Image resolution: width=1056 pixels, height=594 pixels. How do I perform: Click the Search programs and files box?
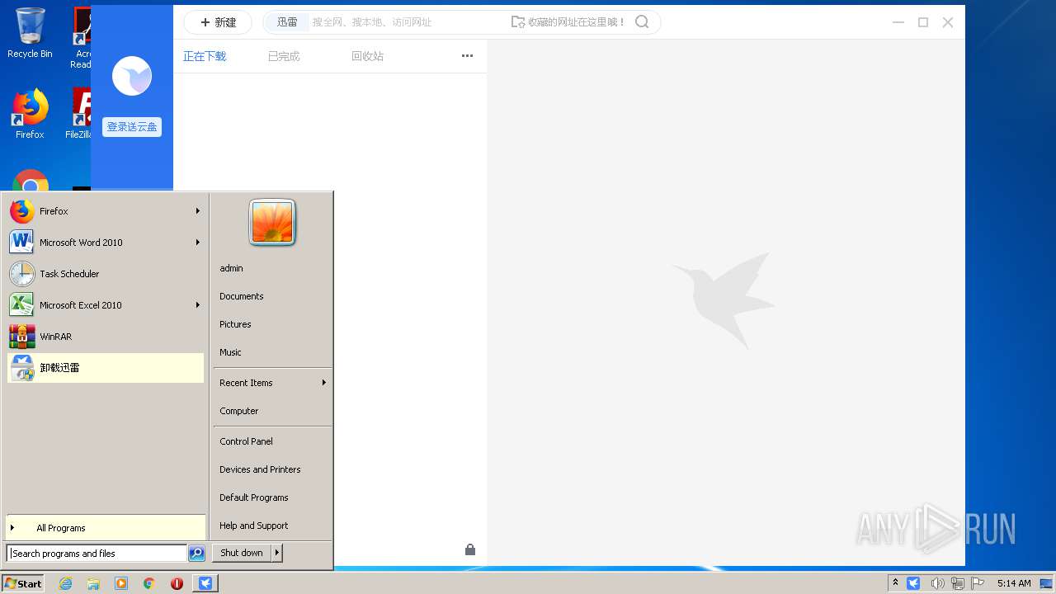coord(97,554)
